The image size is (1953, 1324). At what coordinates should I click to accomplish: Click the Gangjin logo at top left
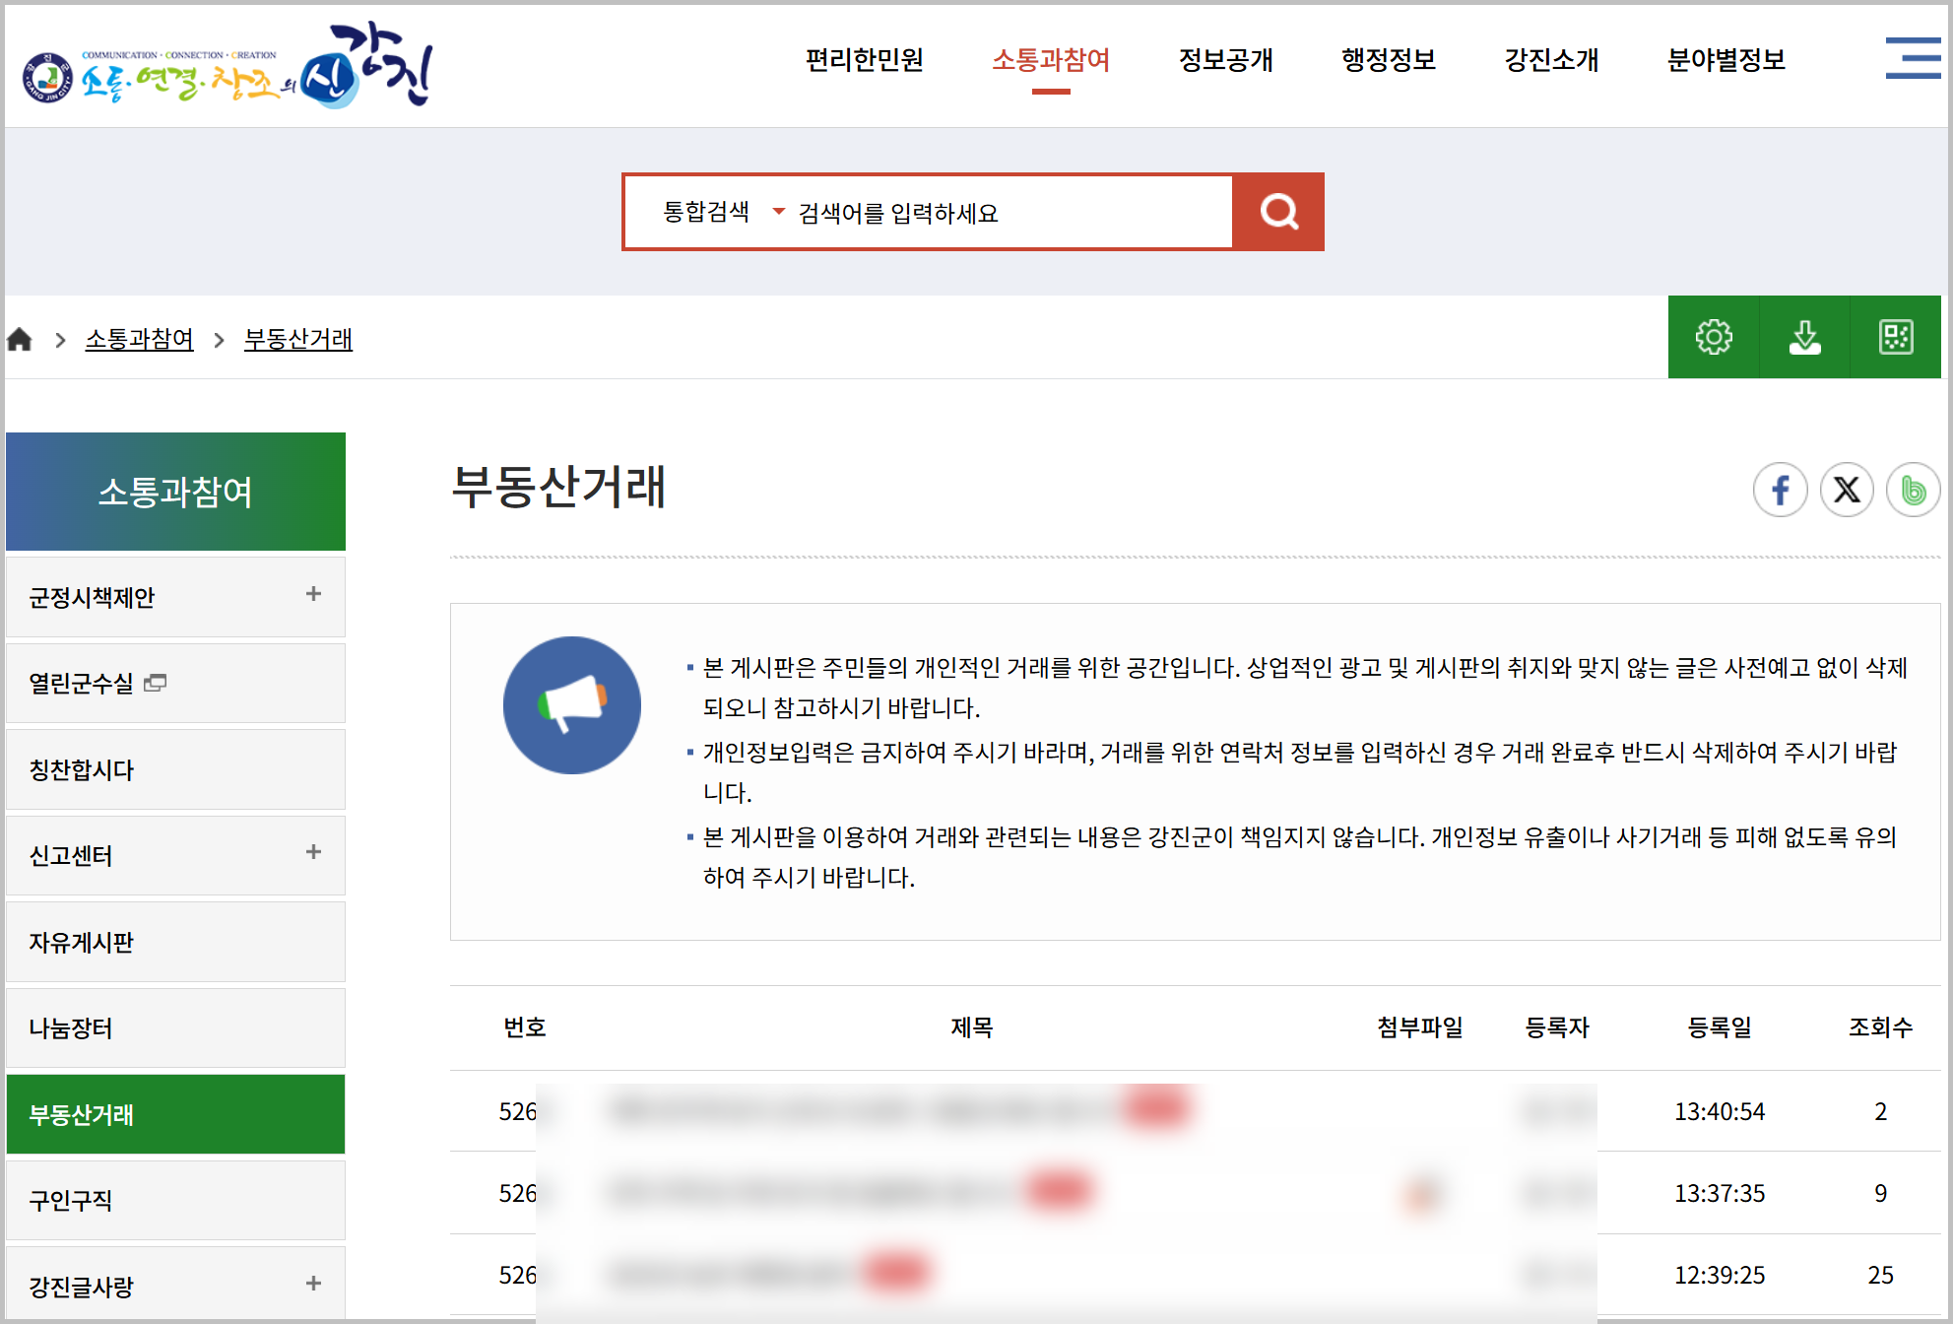pyautogui.click(x=227, y=65)
